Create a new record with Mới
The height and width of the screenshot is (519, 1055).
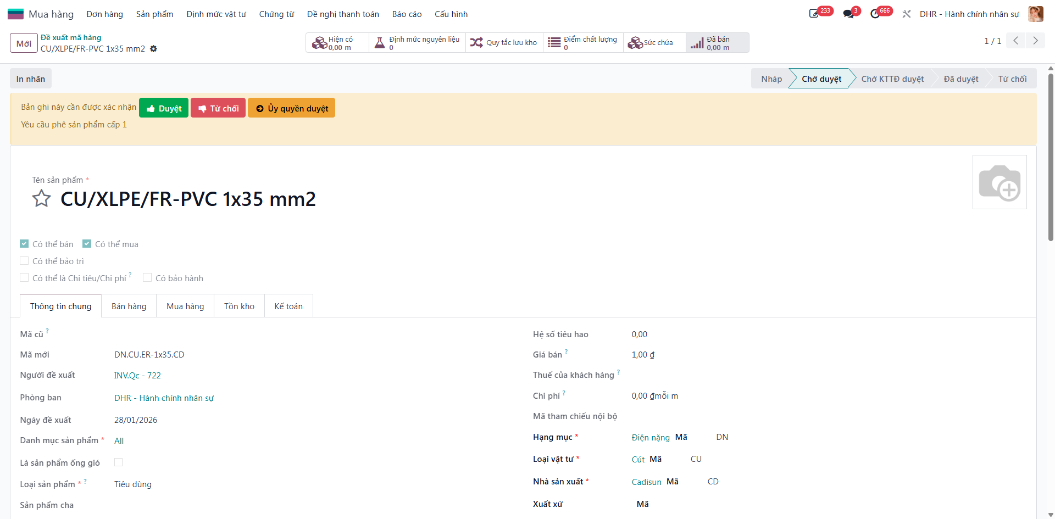tap(24, 43)
